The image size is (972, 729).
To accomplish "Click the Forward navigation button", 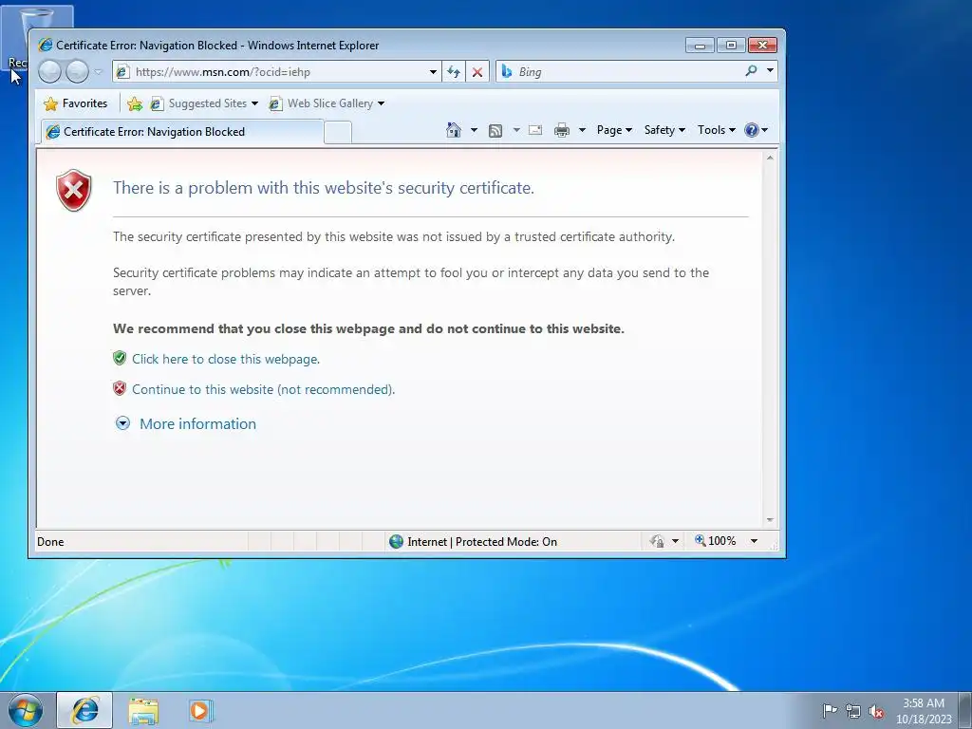I will click(77, 72).
